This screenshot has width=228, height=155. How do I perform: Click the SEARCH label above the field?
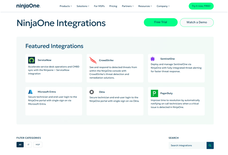point(174,138)
